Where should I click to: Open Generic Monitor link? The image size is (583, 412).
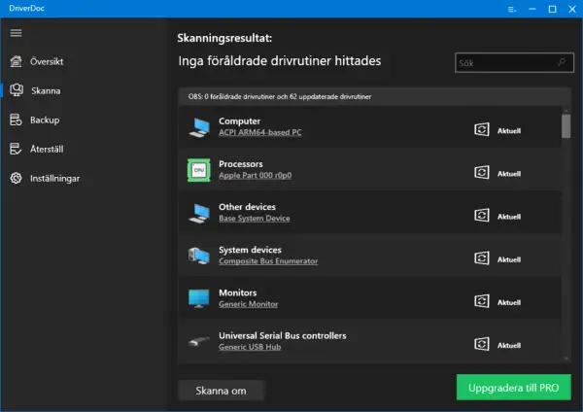click(x=249, y=304)
